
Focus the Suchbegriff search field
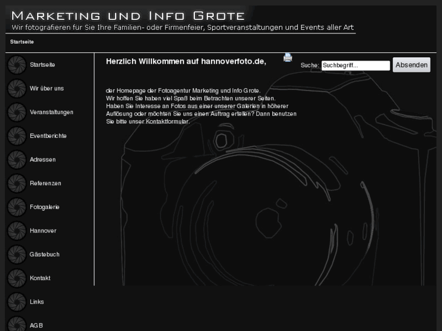[356, 66]
